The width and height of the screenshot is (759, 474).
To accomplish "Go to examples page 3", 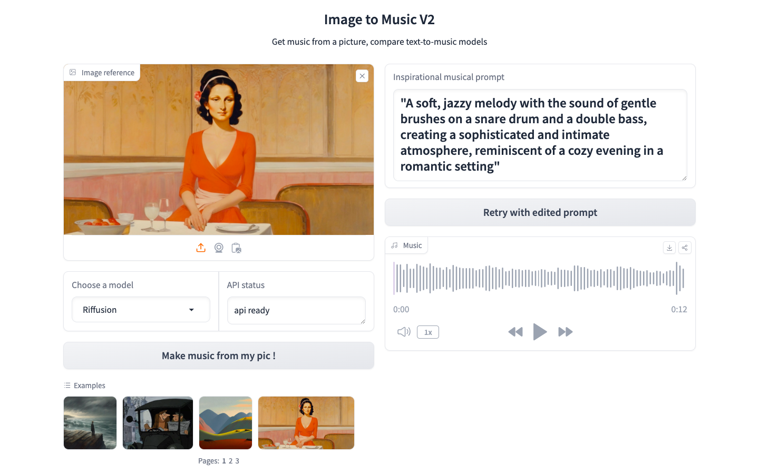I will point(237,461).
